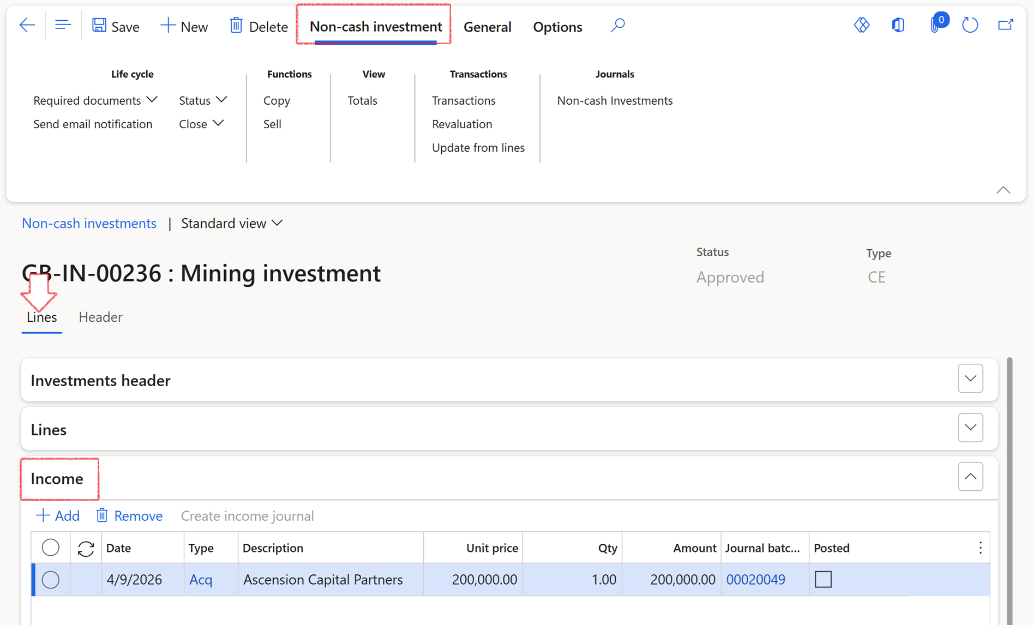The image size is (1033, 625).
Task: Switch to the General ribbon tab
Action: click(487, 27)
